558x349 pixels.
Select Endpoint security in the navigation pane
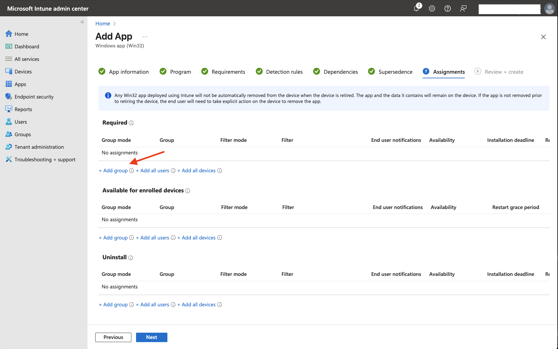34,96
